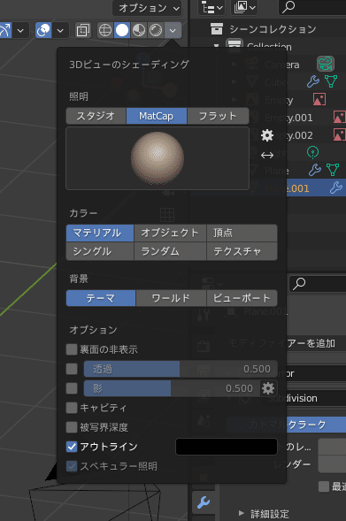Image resolution: width=346 pixels, height=521 pixels.
Task: Choose テクスチャ color mode
Action: (242, 251)
